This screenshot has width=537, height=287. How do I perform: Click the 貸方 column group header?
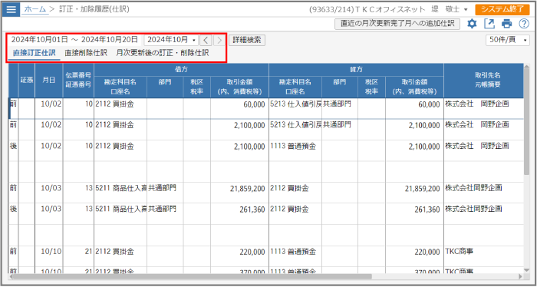point(356,69)
